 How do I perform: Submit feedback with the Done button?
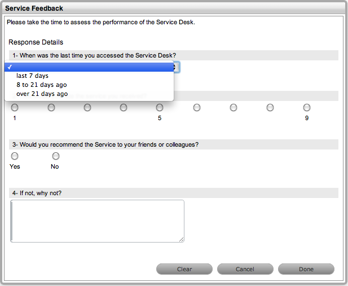(x=306, y=269)
